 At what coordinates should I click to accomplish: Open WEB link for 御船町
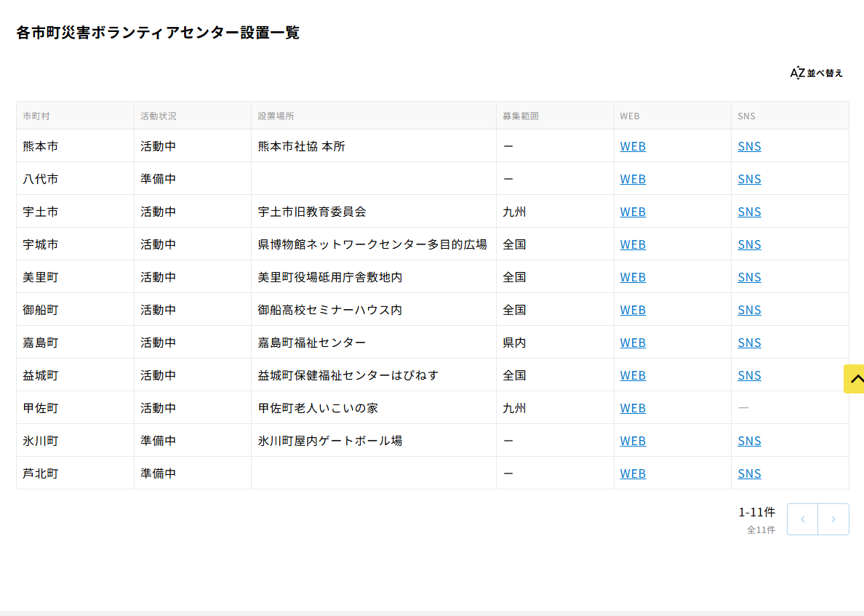point(633,310)
